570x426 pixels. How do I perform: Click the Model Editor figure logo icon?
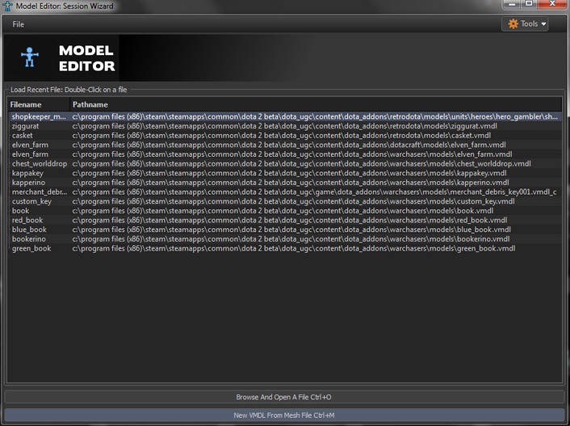[x=30, y=57]
